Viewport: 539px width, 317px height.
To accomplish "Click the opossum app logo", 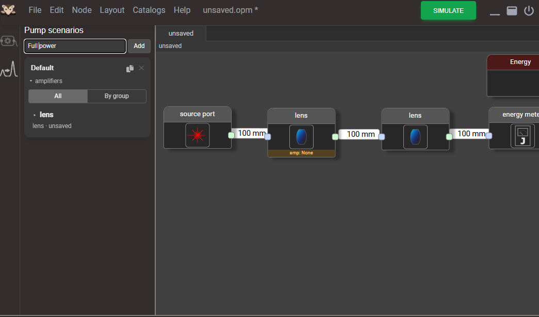I will tap(8, 10).
